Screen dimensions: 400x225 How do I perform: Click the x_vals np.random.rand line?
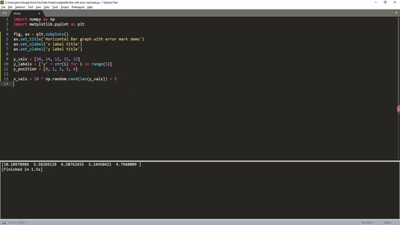pyautogui.click(x=65, y=79)
